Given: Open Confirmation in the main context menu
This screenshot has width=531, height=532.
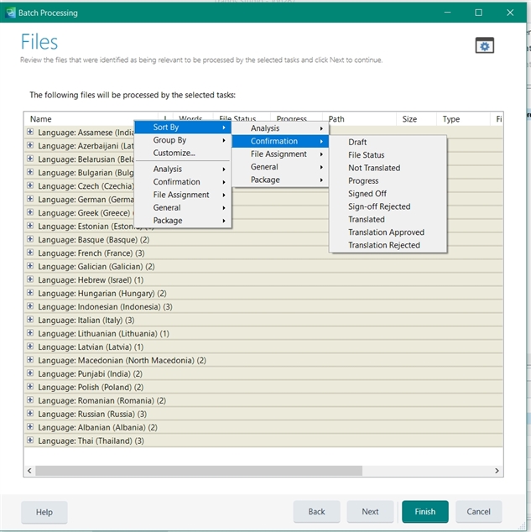Looking at the screenshot, I should pos(183,182).
